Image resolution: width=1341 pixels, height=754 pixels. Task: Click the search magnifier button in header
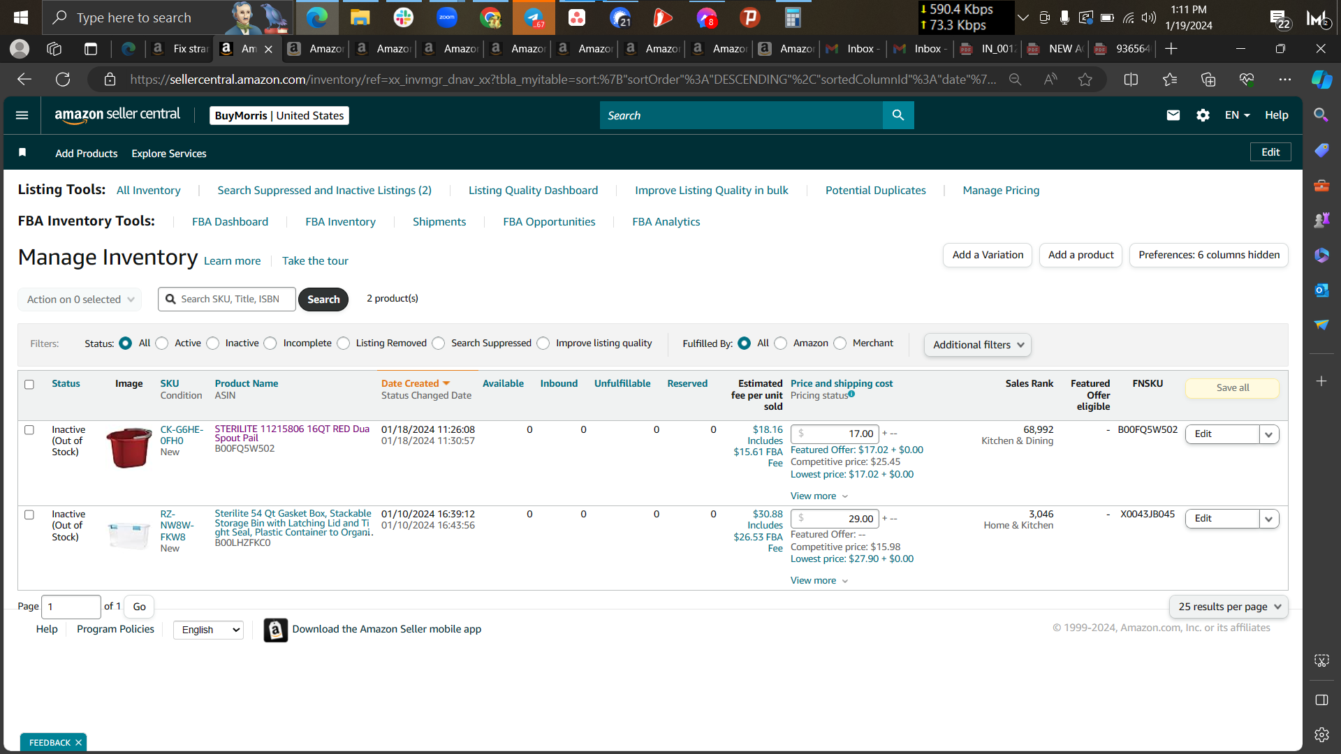tap(898, 115)
